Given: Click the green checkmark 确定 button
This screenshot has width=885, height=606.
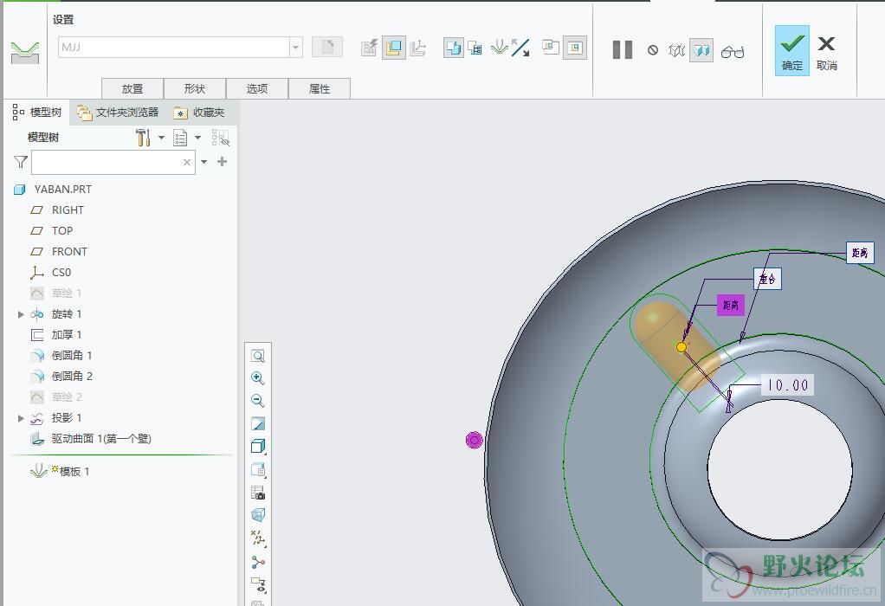Looking at the screenshot, I should (791, 50).
